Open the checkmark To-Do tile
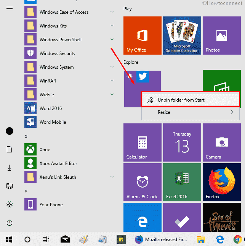 click(x=182, y=217)
